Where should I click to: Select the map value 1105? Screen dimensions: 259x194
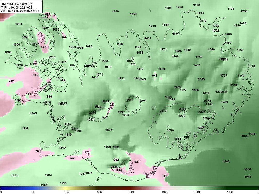(x=231, y=9)
